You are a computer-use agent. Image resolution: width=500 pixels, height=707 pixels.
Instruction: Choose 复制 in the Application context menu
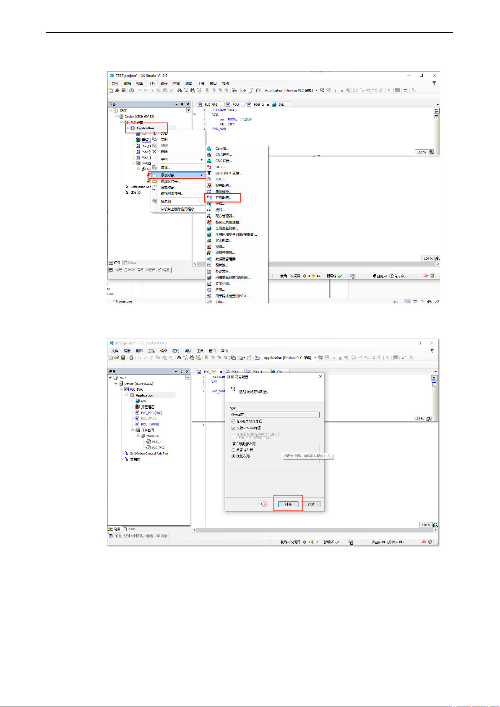click(x=164, y=139)
